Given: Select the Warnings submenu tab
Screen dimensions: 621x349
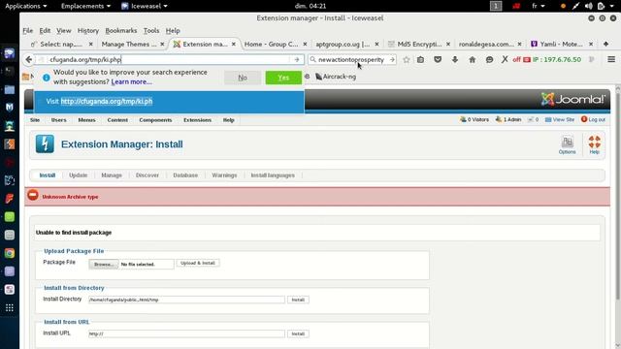Looking at the screenshot, I should pos(224,174).
